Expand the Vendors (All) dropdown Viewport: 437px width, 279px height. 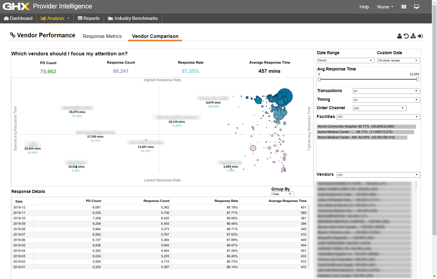click(x=378, y=175)
